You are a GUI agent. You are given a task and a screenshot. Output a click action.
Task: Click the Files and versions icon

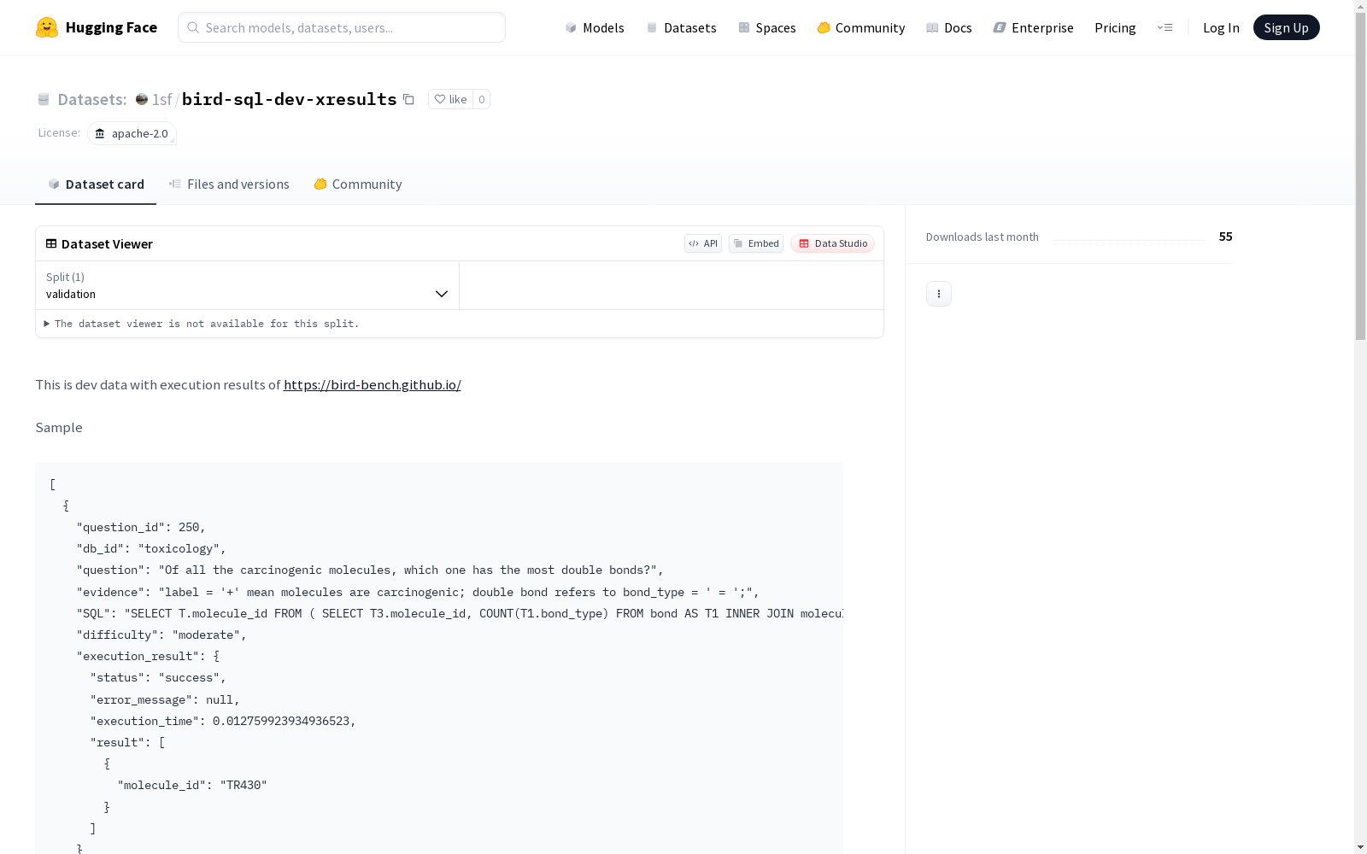tap(175, 184)
